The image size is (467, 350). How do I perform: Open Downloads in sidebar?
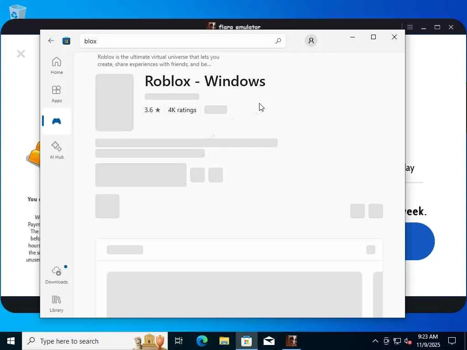[x=57, y=275]
